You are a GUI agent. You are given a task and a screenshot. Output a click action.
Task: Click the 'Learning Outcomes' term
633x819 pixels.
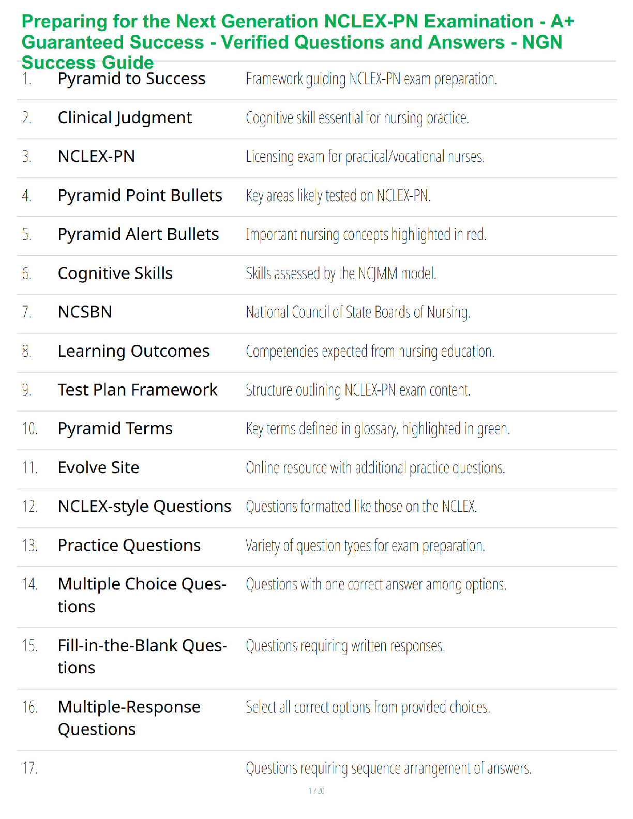pos(133,351)
